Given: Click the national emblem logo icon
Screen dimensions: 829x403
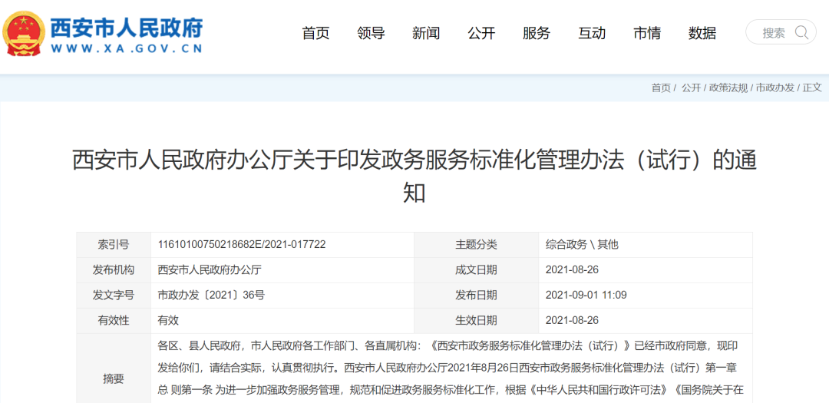Looking at the screenshot, I should pos(22,33).
